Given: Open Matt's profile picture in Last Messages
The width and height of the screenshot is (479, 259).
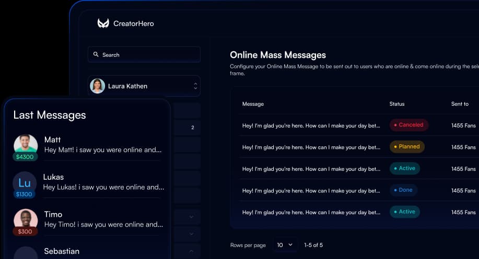Looking at the screenshot, I should pyautogui.click(x=26, y=144).
